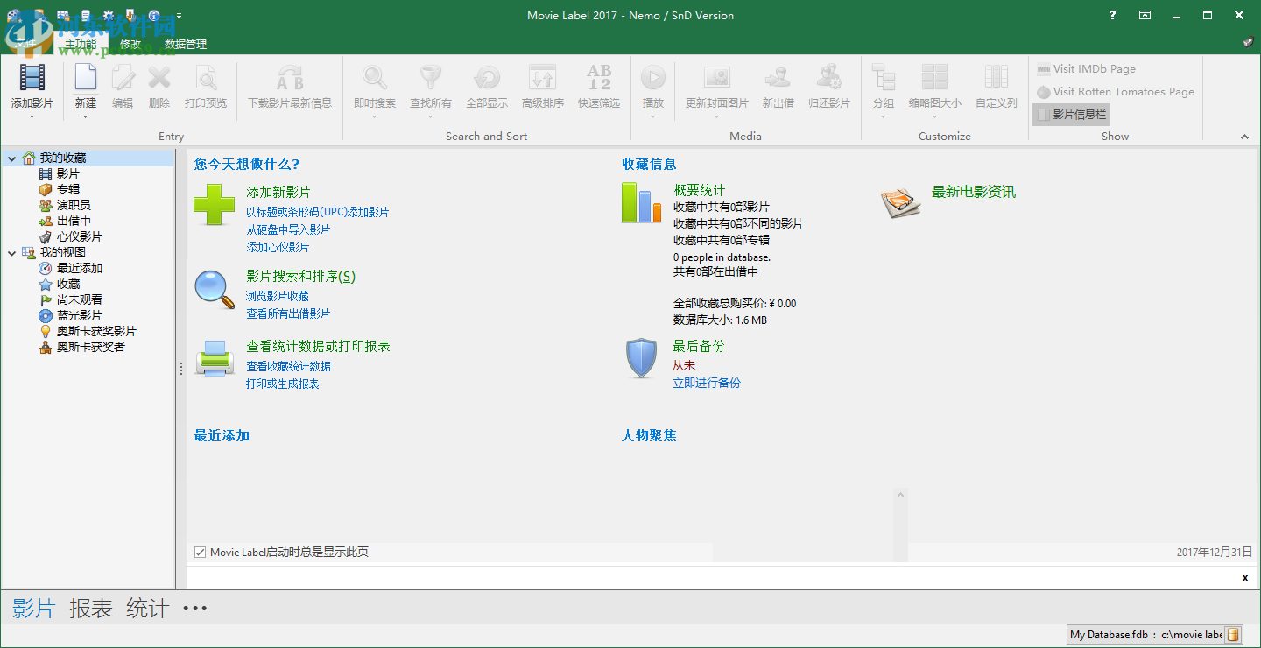Uncheck Movie Label启动时总是显示此页 checkbox
This screenshot has width=1261, height=648.
pyautogui.click(x=201, y=552)
